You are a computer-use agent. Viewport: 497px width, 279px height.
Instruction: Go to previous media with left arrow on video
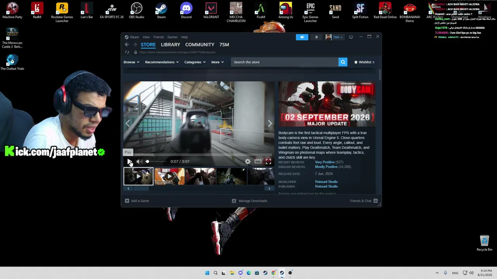(x=128, y=123)
